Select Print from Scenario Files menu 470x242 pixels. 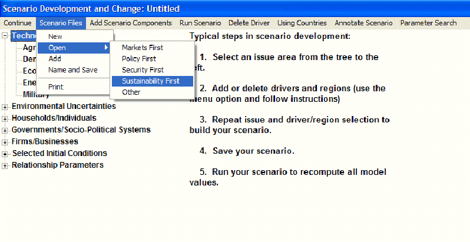point(55,87)
